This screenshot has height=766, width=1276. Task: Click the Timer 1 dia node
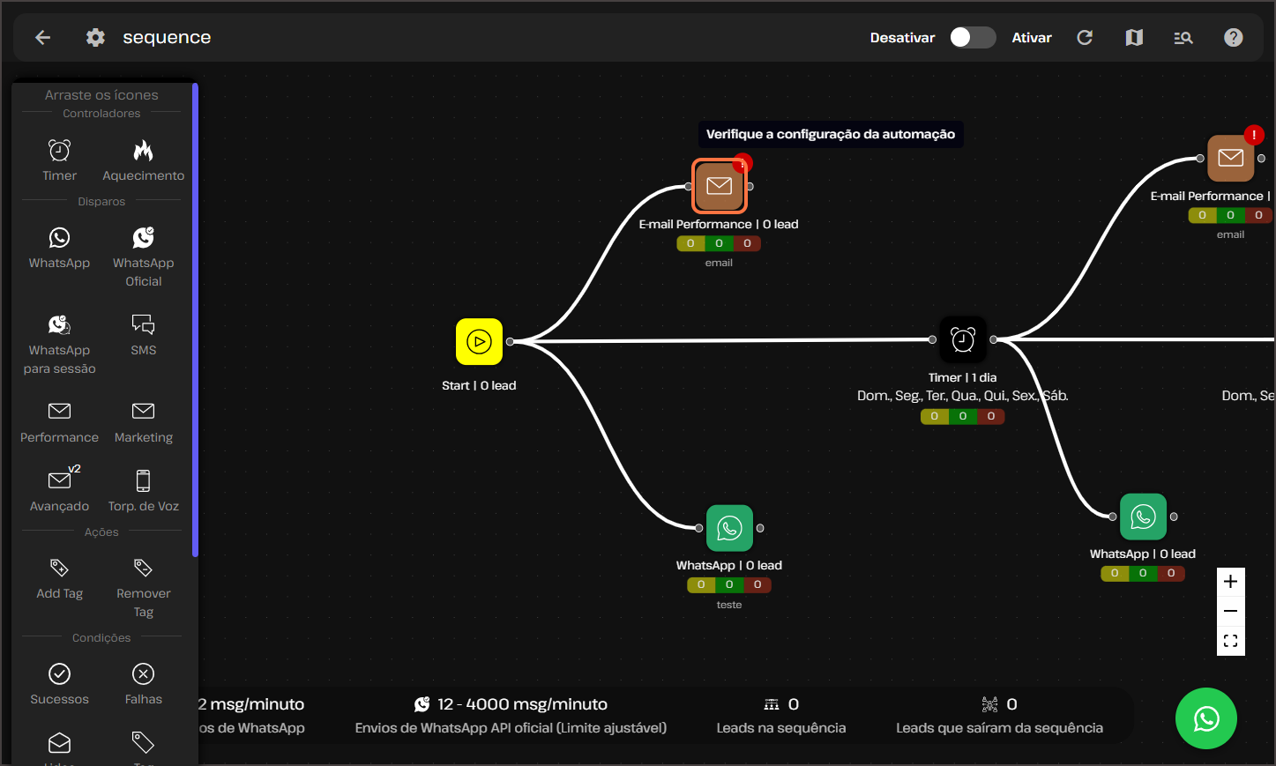[963, 339]
